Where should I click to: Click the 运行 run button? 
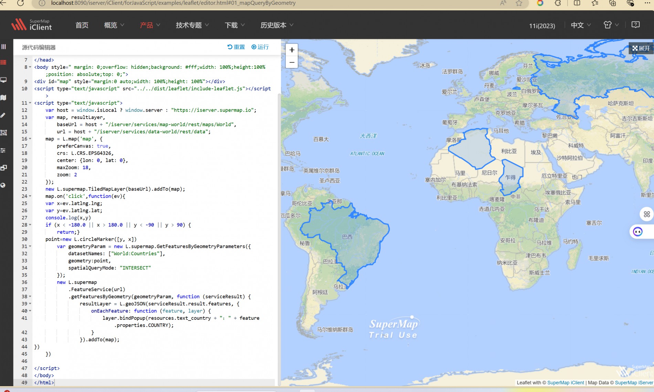tap(260, 47)
